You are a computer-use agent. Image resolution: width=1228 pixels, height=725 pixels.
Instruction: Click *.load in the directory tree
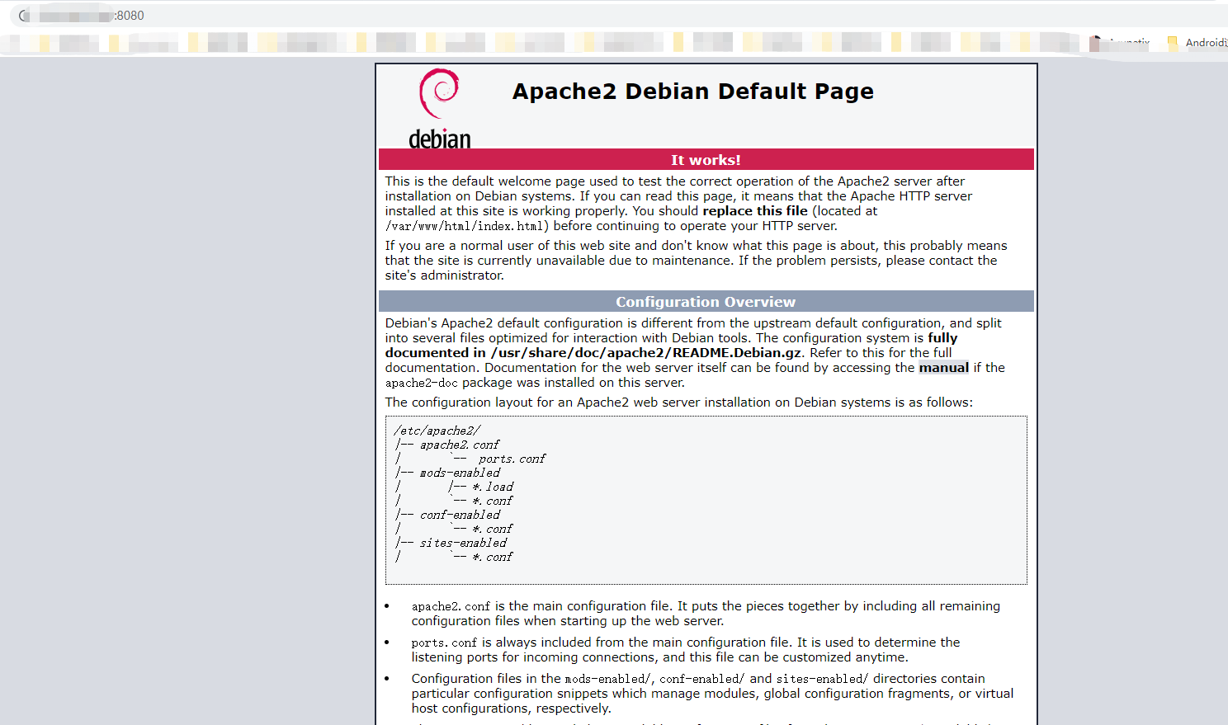pos(493,487)
